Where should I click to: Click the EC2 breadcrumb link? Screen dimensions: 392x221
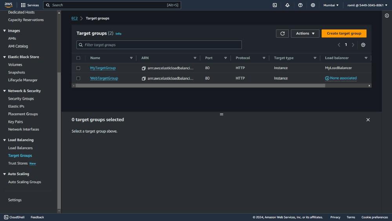click(x=74, y=18)
